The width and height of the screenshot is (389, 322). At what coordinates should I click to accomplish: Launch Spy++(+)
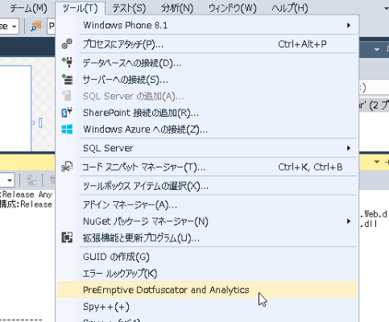coord(207,307)
